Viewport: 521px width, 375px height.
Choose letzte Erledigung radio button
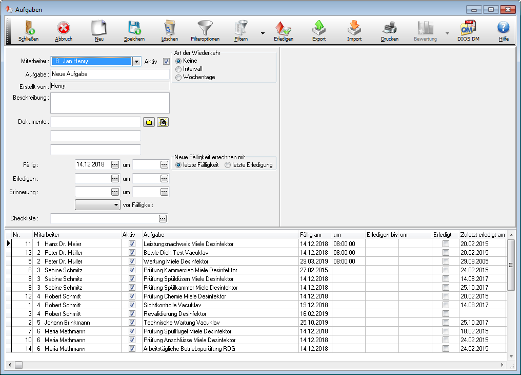click(228, 165)
